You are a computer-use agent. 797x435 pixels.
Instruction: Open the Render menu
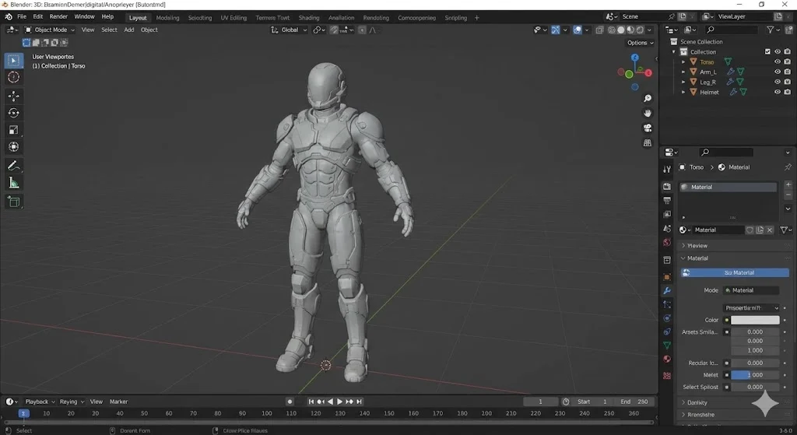click(58, 16)
